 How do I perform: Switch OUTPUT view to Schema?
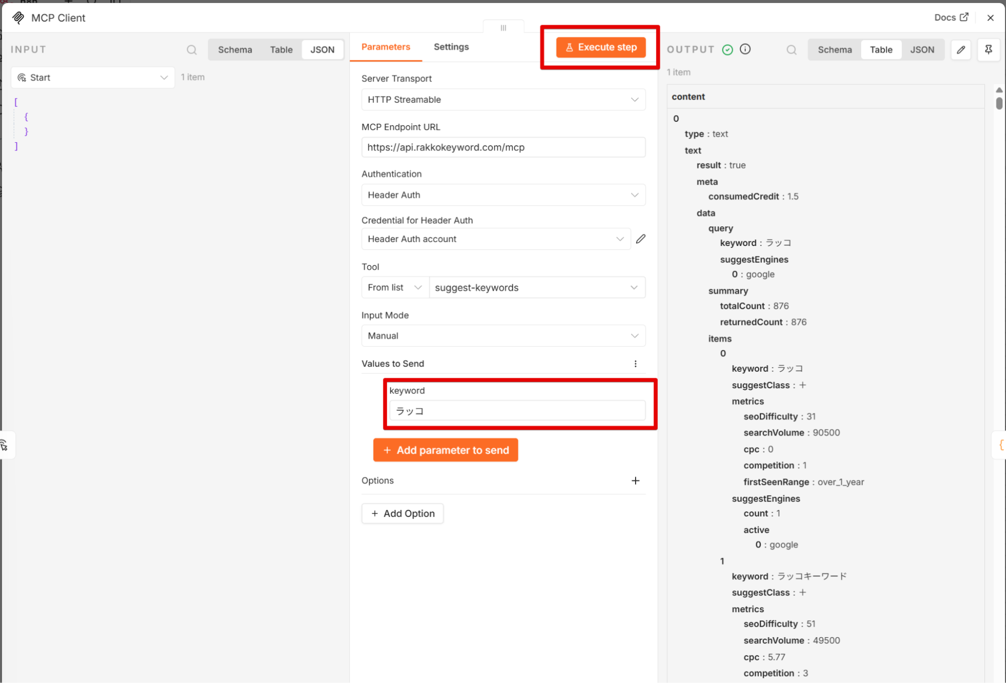pos(835,50)
